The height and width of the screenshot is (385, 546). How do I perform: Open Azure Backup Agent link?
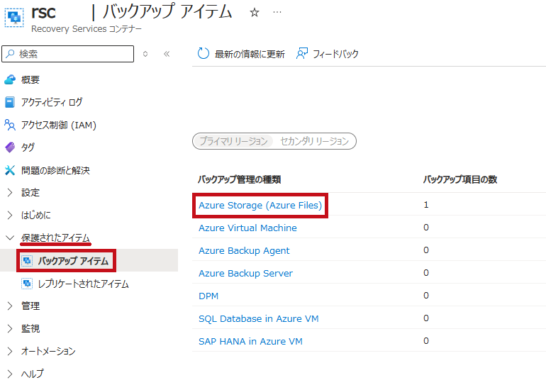pyautogui.click(x=244, y=250)
